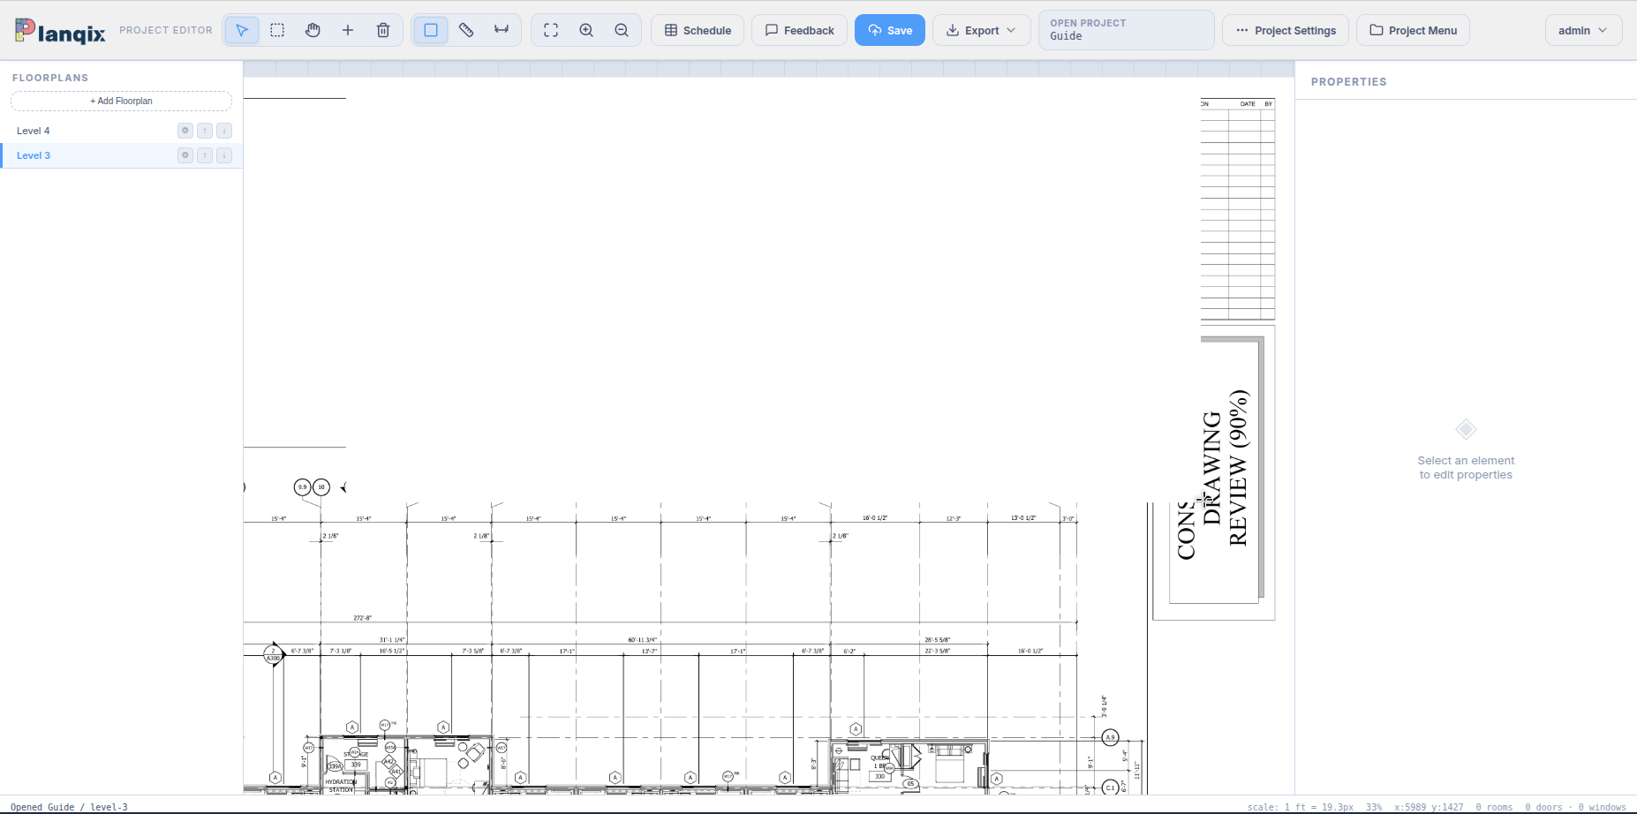The width and height of the screenshot is (1637, 814).
Task: Move Level 4 down in list
Action: 224,131
